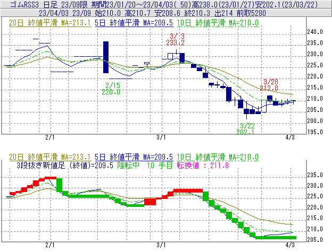The height and width of the screenshot is (252, 332).
Task: Click 3/1 date label under three-line break chart
Action: (x=161, y=245)
